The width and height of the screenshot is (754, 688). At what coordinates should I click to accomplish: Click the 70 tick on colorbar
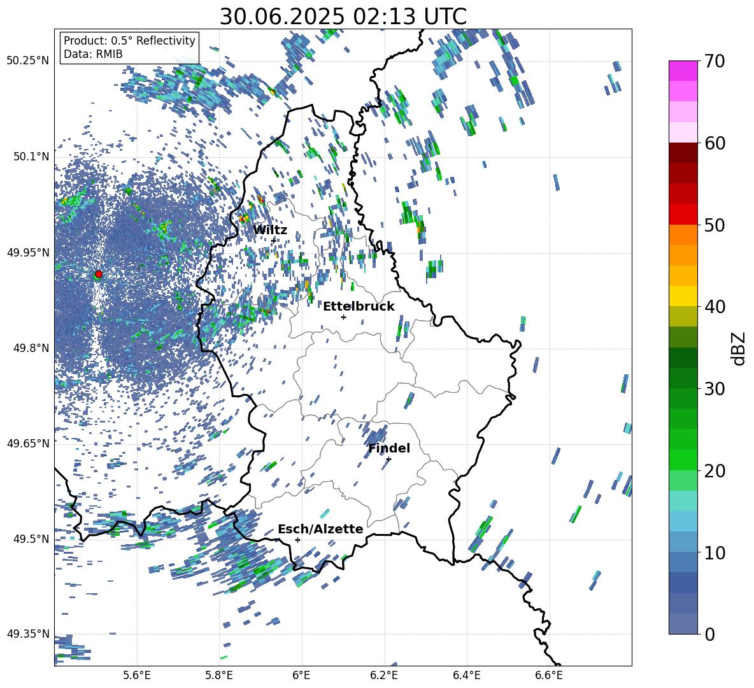(x=714, y=61)
